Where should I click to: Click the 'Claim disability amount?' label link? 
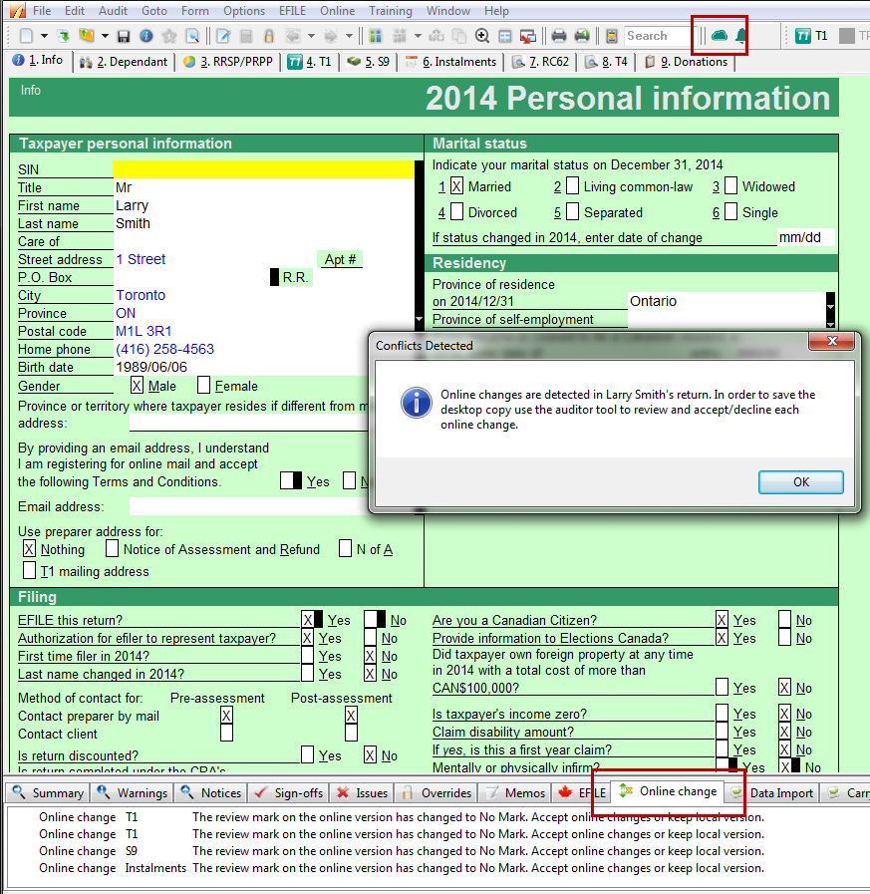tap(503, 732)
